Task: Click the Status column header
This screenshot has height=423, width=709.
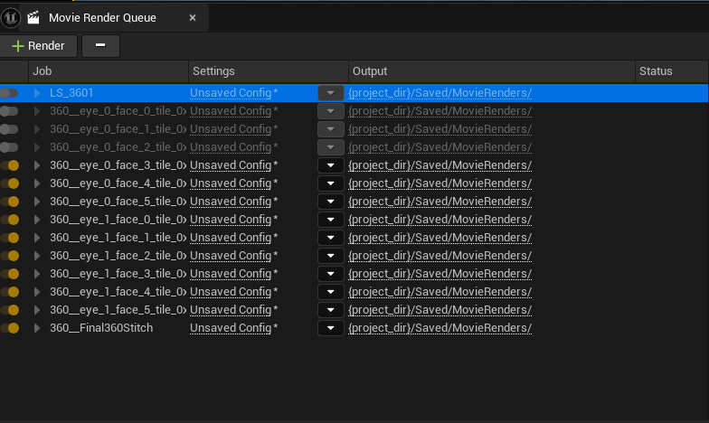Action: click(671, 70)
